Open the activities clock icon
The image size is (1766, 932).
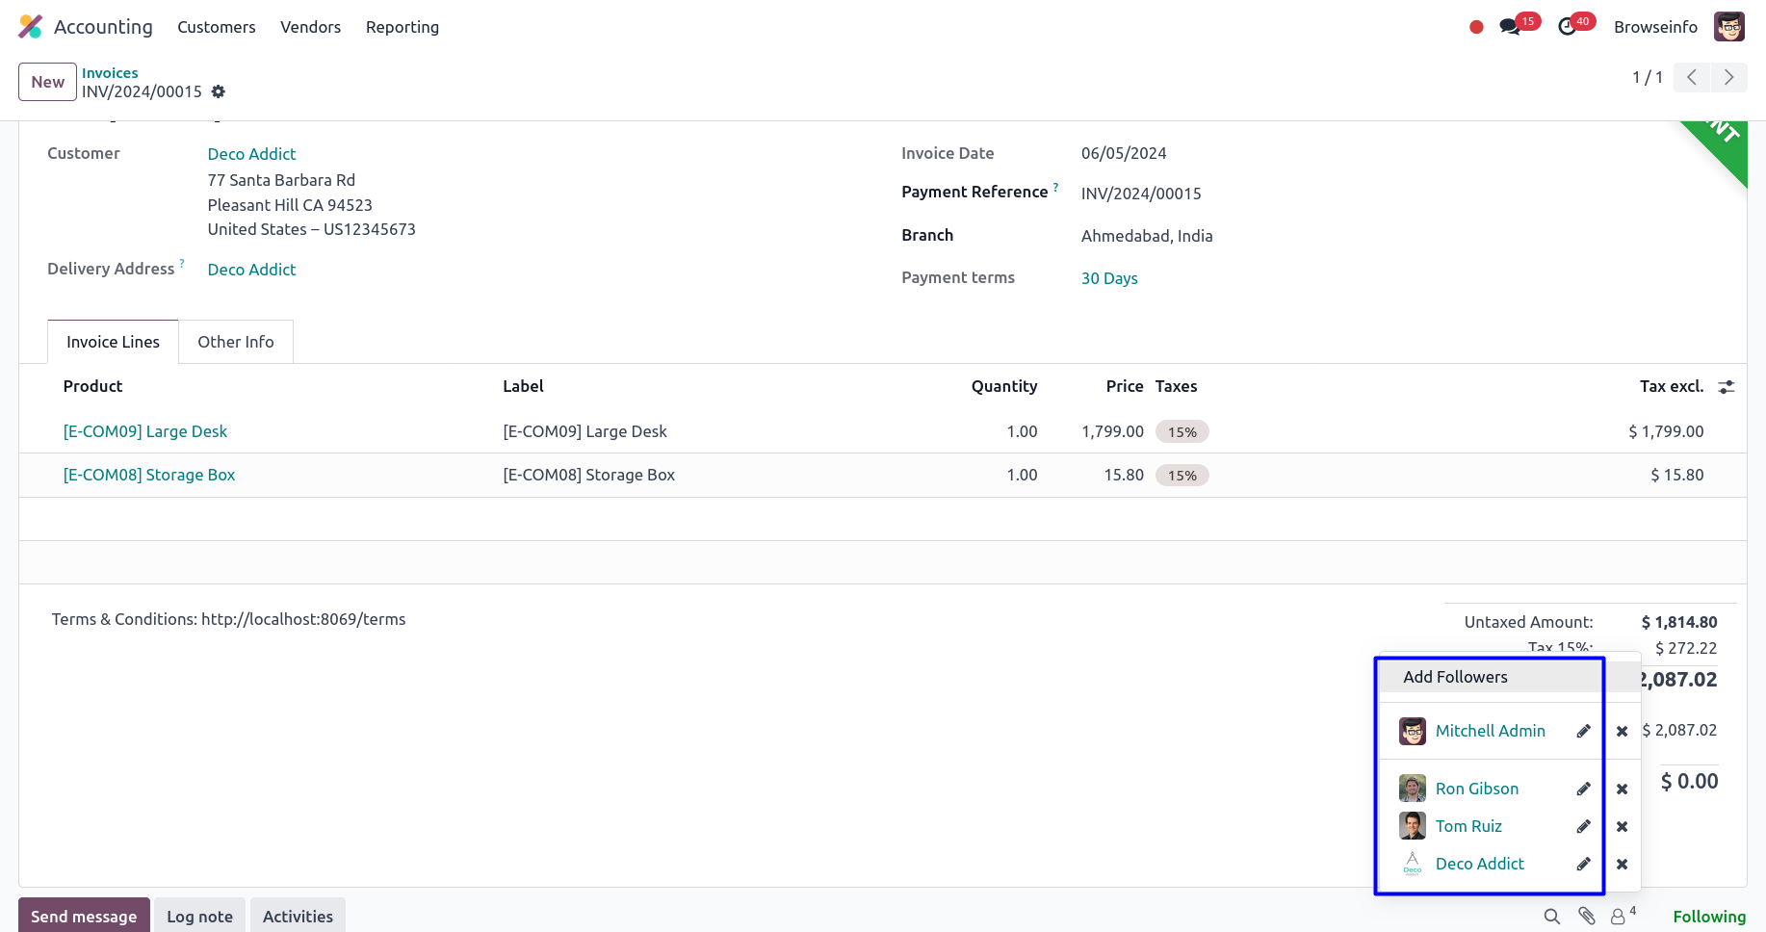[x=1568, y=27]
